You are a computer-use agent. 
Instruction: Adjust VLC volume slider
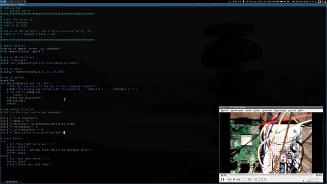point(313,180)
